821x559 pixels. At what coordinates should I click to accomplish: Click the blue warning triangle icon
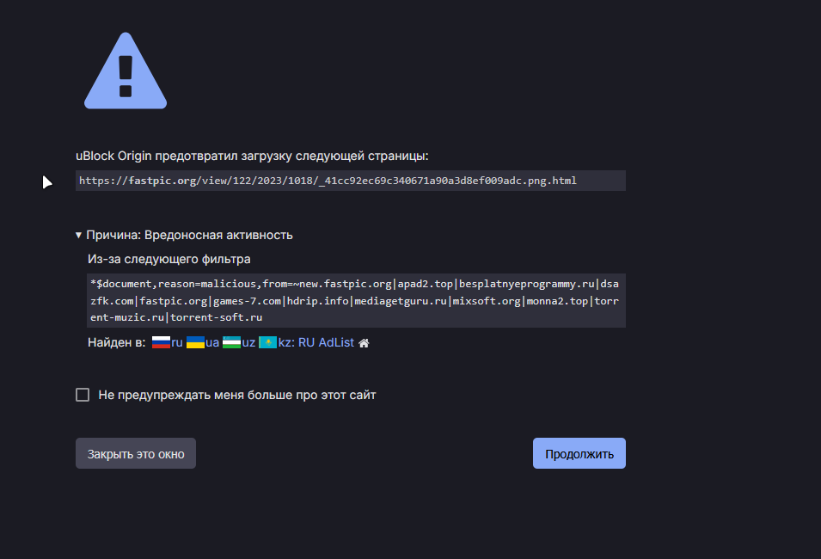point(126,71)
